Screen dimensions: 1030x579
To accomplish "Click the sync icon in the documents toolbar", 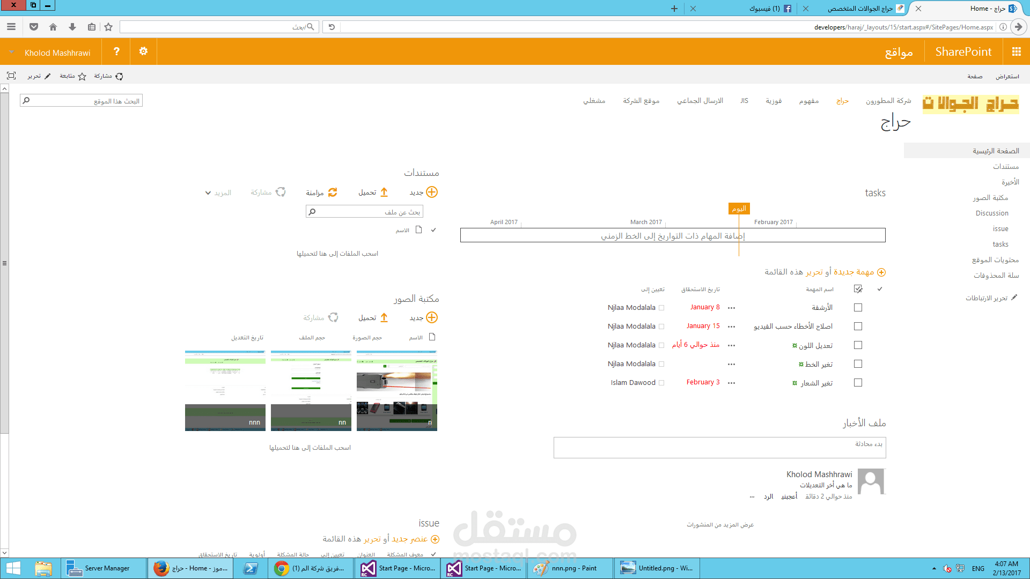I will point(333,192).
